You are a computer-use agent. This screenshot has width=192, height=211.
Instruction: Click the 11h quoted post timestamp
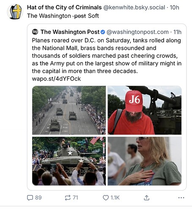(x=177, y=32)
